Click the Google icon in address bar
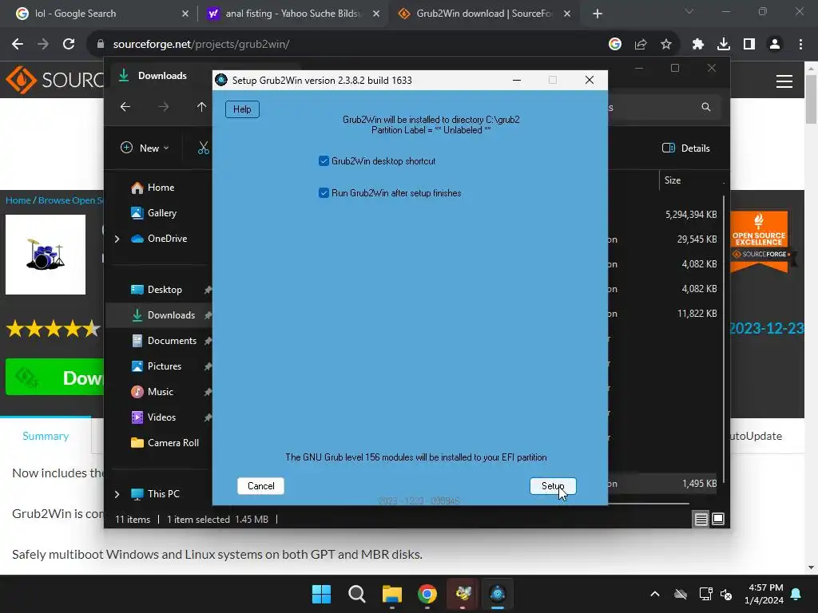Viewport: 818px width, 613px height. click(x=615, y=45)
